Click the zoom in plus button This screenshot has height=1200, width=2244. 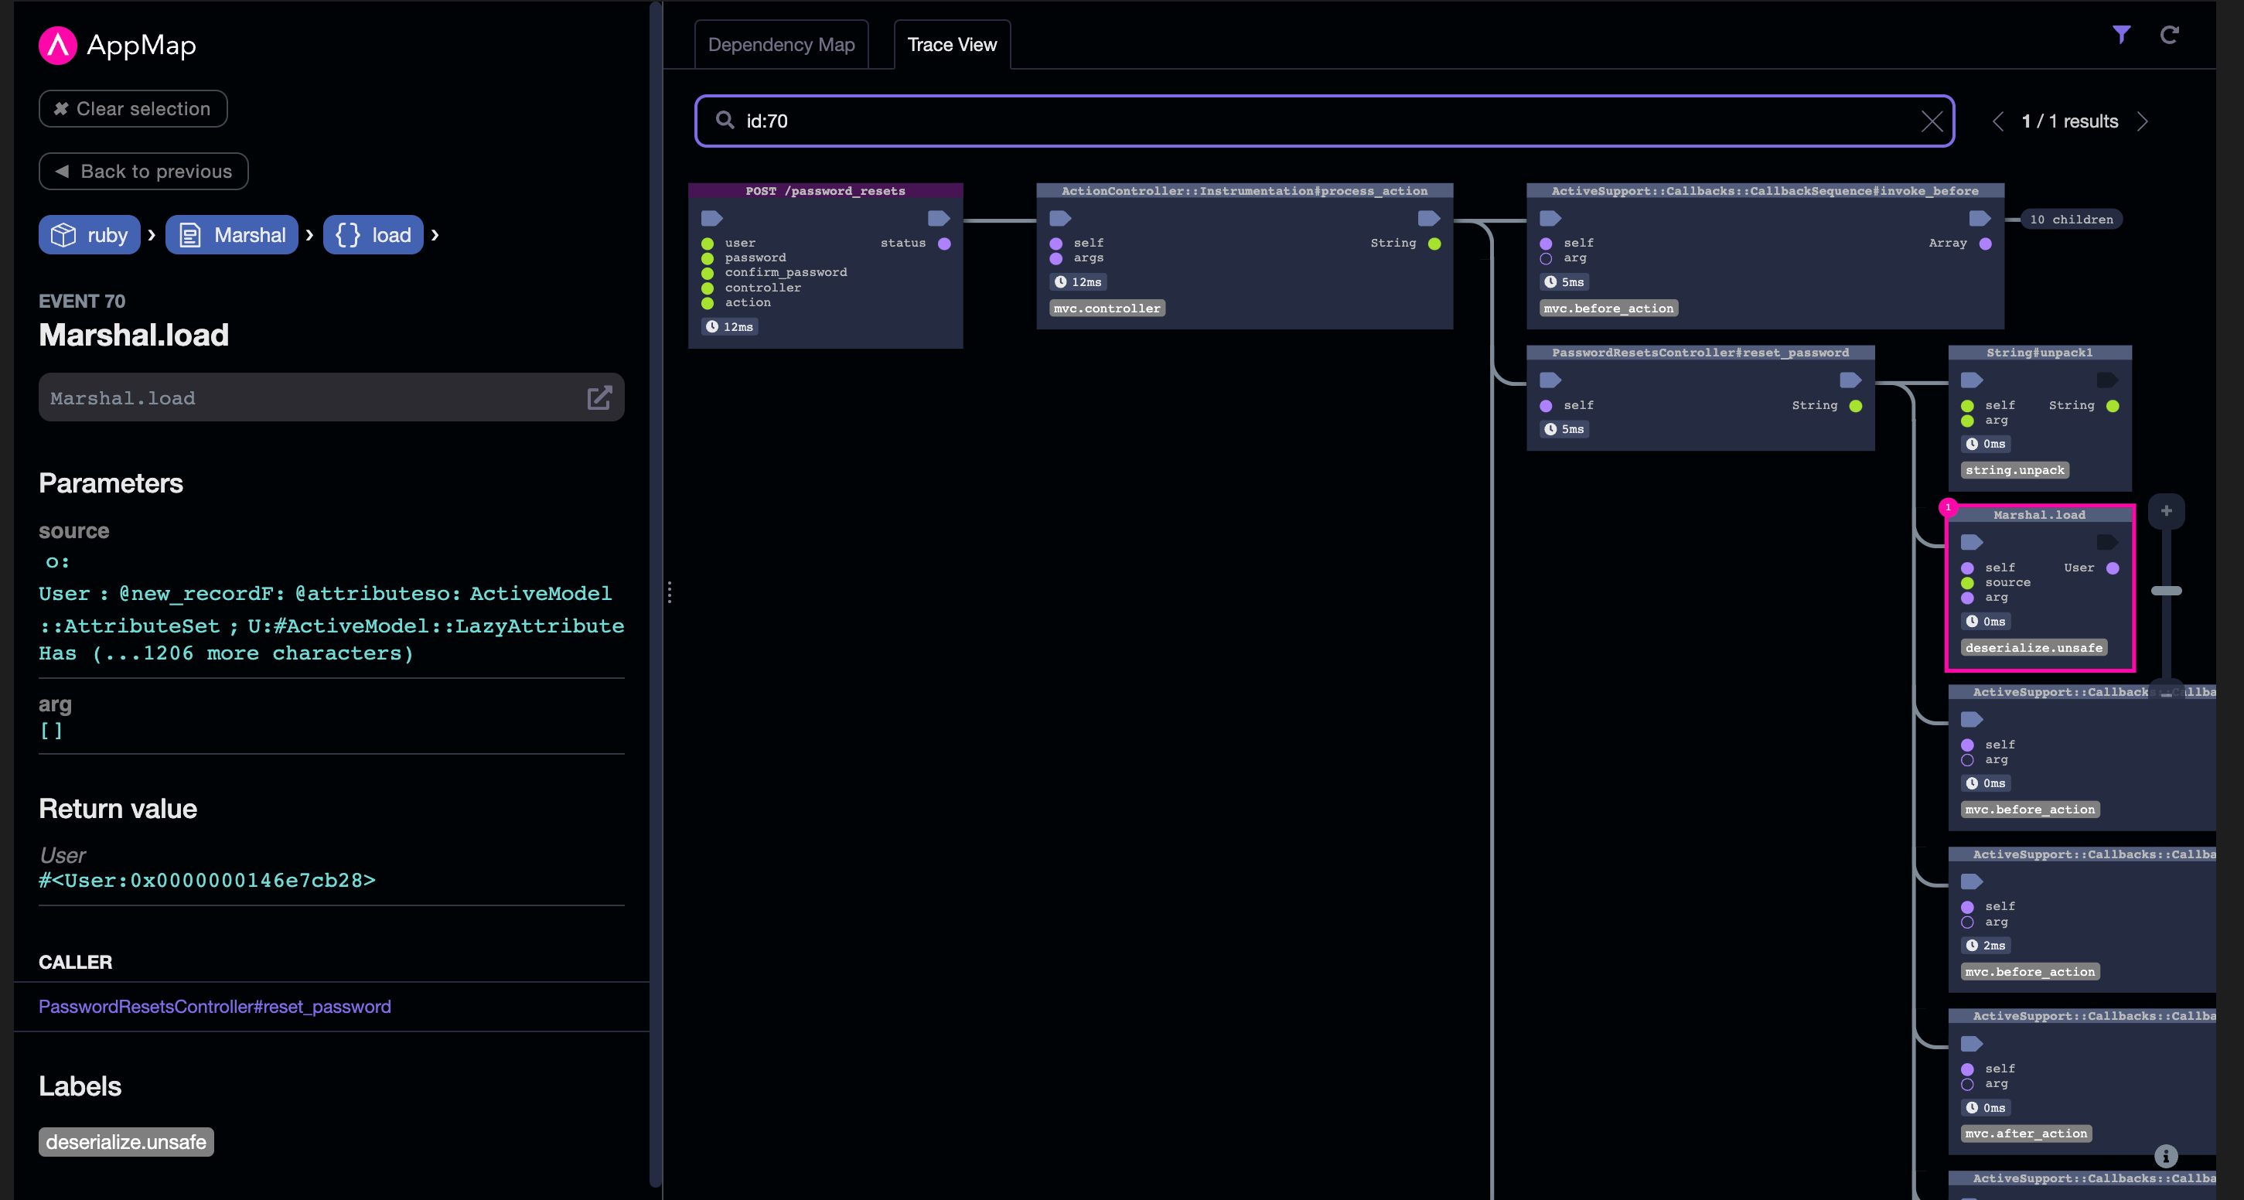pos(2166,511)
